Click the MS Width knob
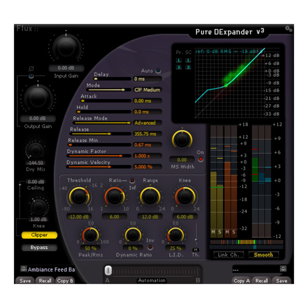 (182, 140)
